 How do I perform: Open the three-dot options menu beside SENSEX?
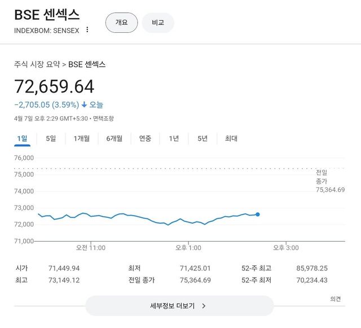[x=87, y=29]
